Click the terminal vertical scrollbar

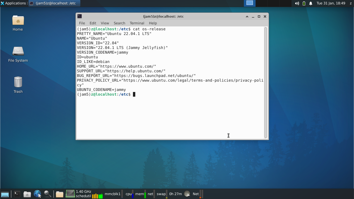(x=266, y=82)
